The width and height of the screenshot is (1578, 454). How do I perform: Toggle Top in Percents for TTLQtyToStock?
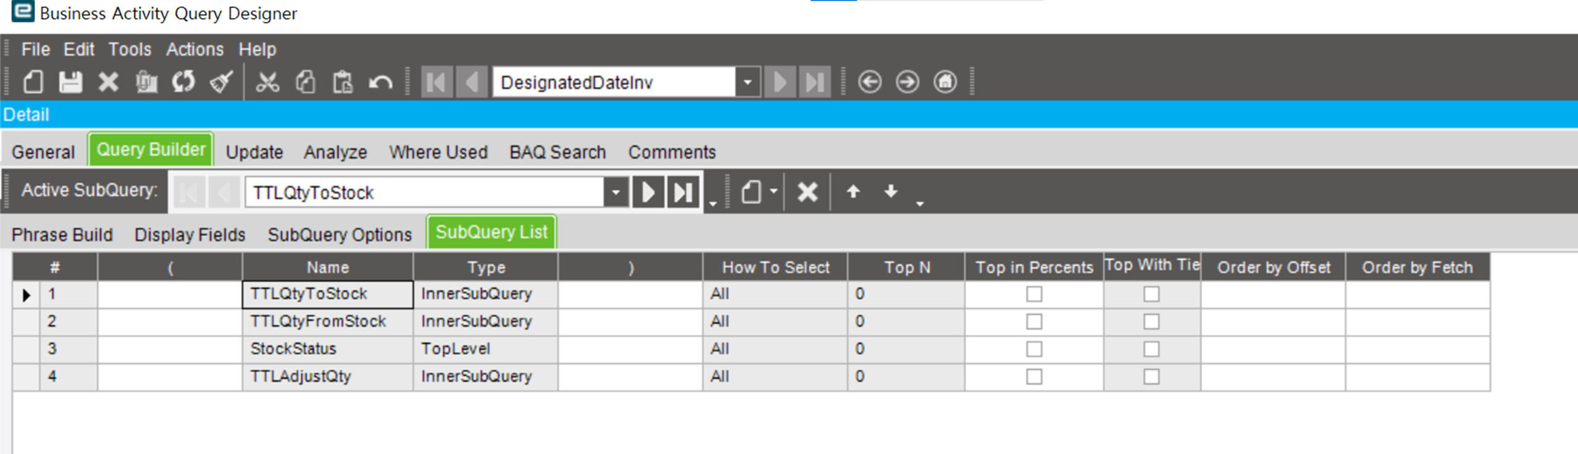[1034, 294]
